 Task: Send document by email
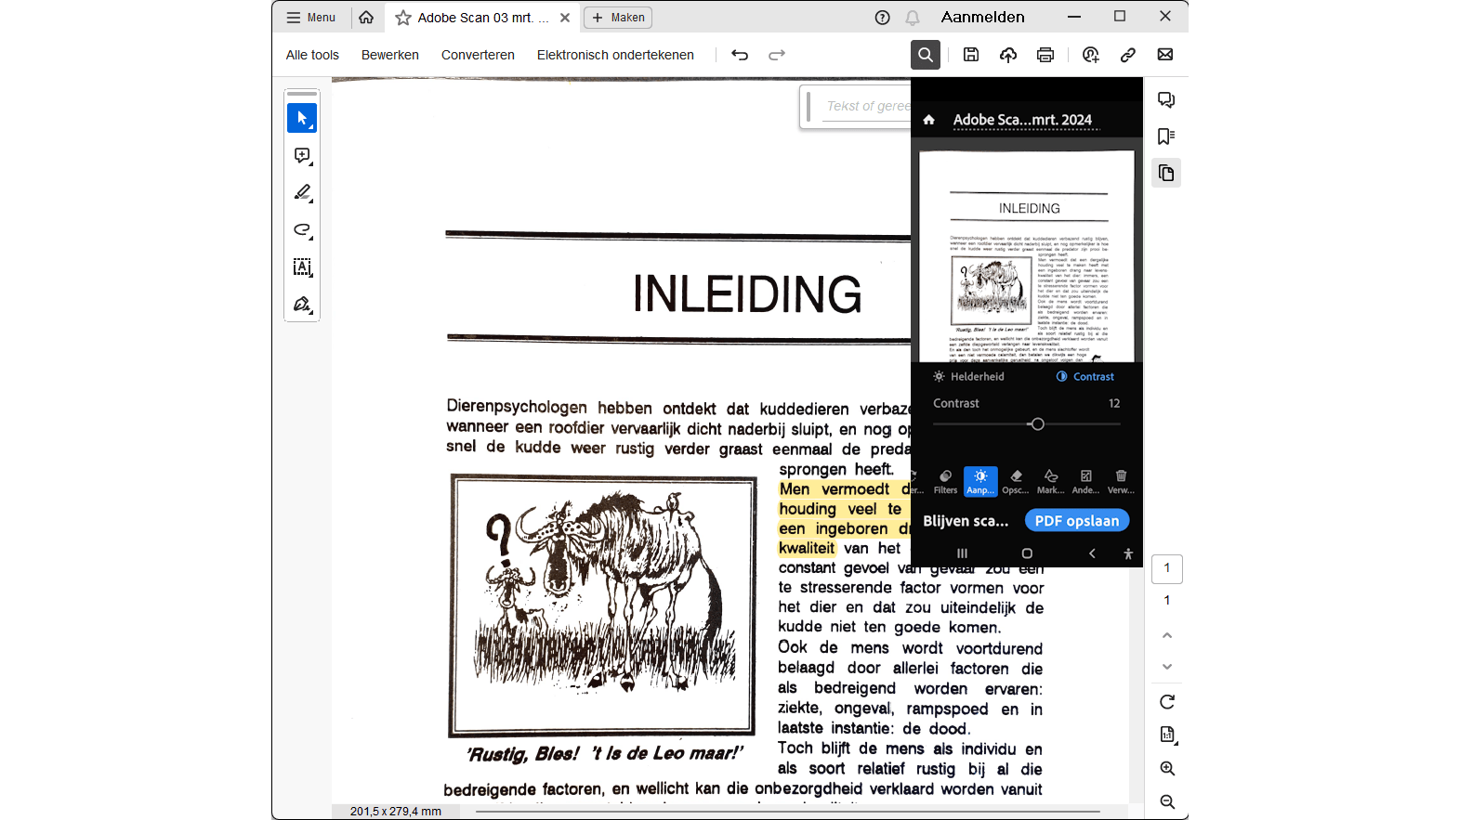pos(1165,55)
